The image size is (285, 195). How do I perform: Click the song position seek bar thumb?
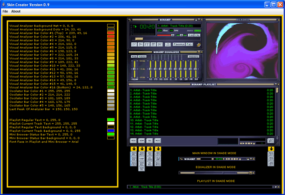tap(139, 39)
